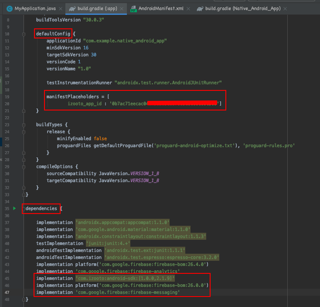Click the manifestPlaceholders text
This screenshot has height=307, width=320.
pos(73,97)
